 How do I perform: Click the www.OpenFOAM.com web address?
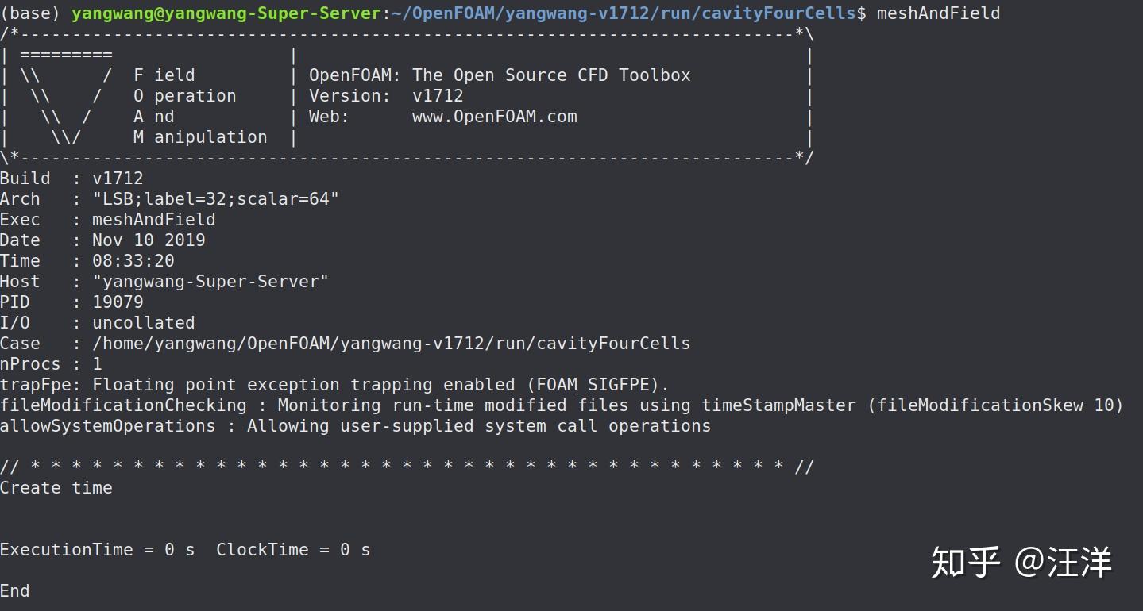(x=494, y=117)
